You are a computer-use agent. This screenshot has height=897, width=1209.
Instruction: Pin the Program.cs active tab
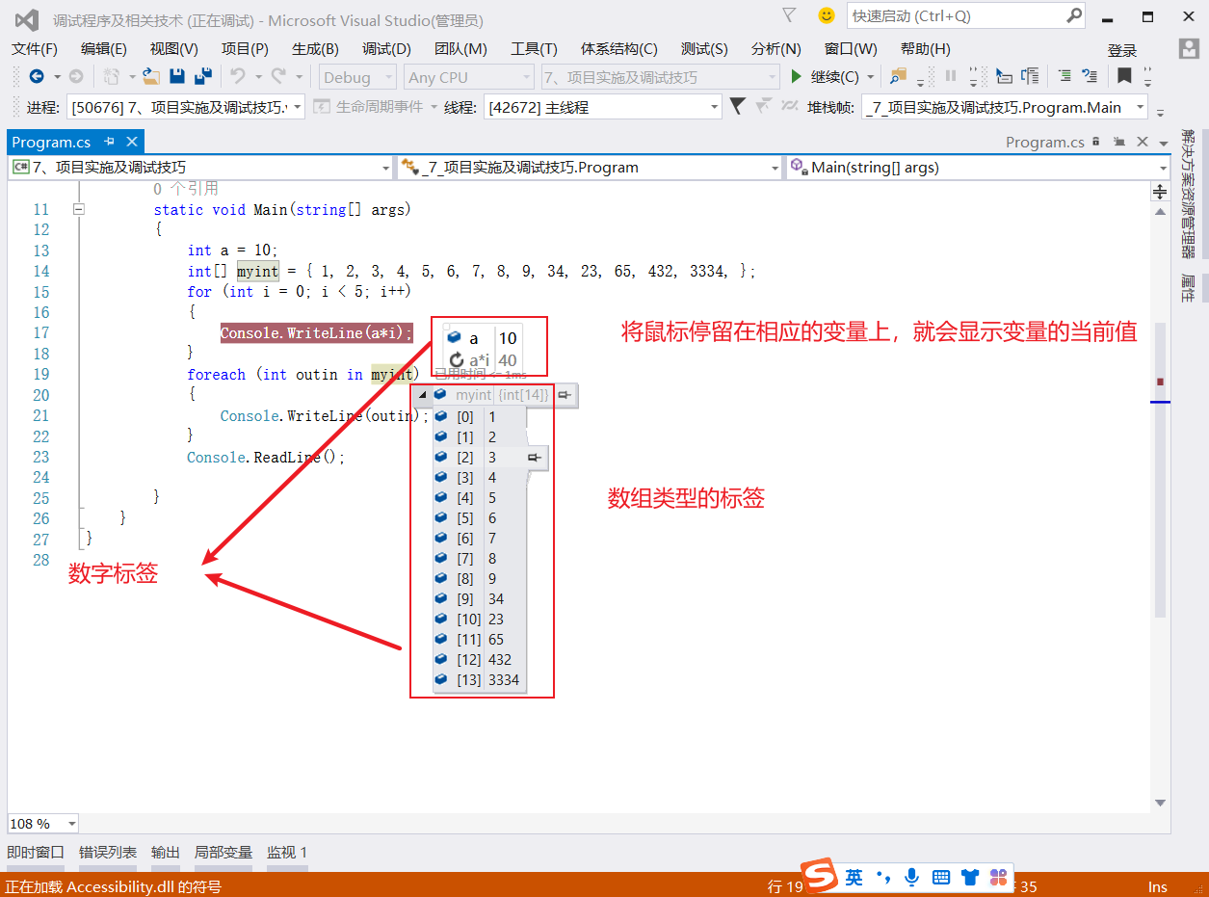[110, 142]
